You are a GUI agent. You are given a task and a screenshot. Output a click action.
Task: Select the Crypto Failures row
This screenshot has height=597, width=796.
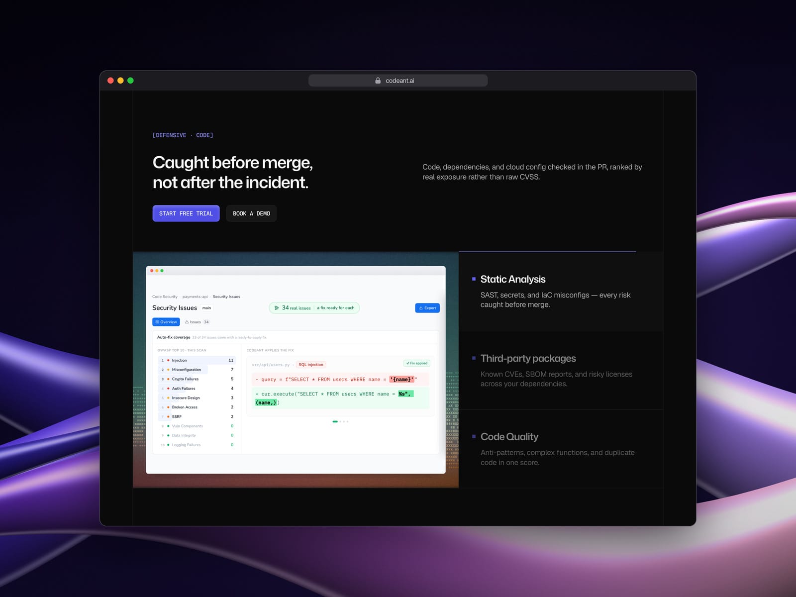[197, 379]
